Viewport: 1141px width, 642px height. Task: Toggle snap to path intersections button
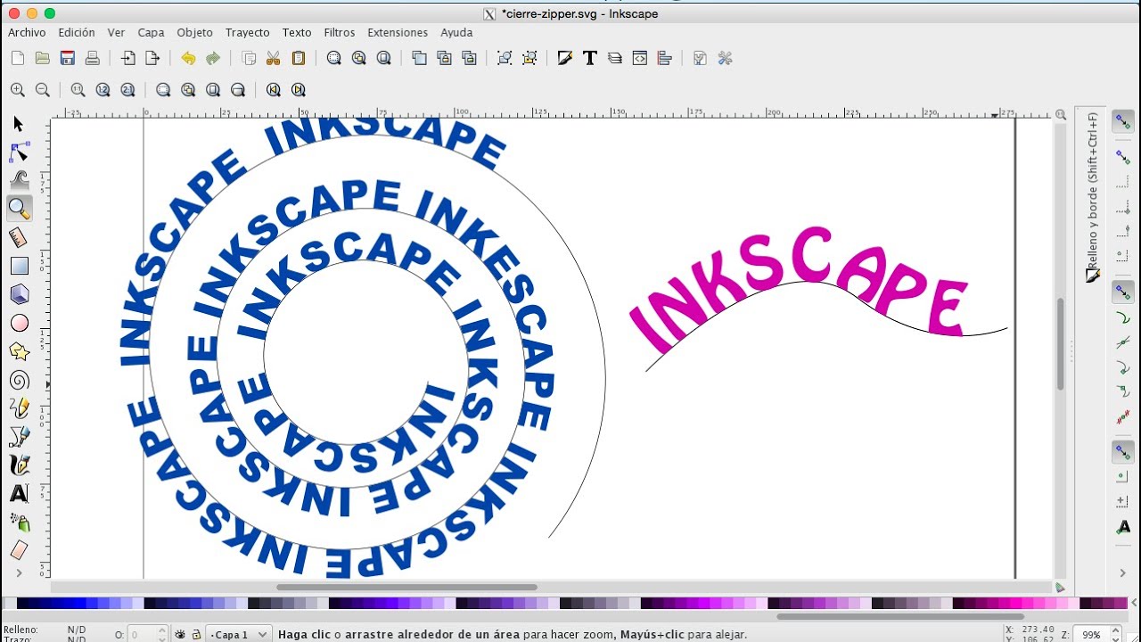(x=1122, y=343)
